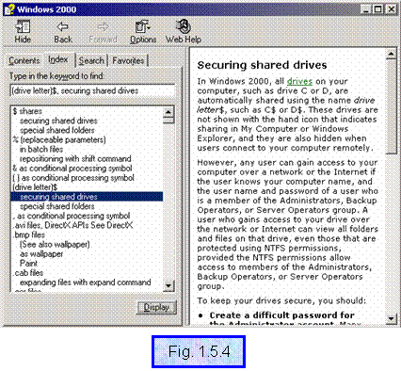Click the keyword input field
The width and height of the screenshot is (401, 371).
[92, 91]
